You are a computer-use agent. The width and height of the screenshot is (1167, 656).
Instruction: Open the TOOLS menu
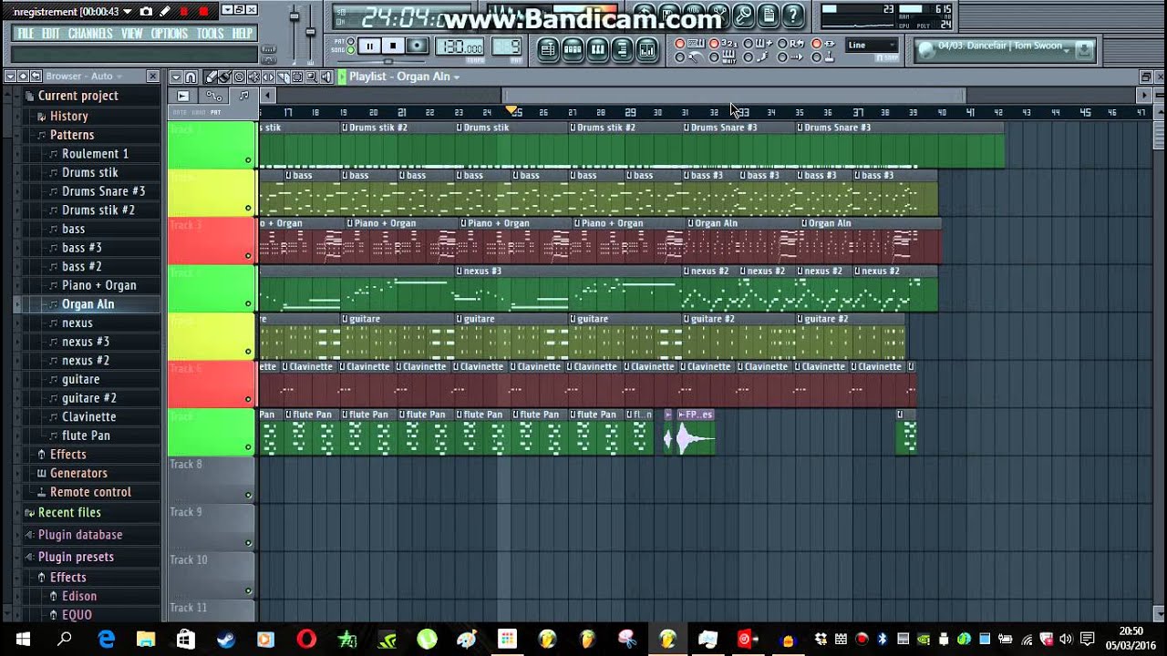pos(210,34)
